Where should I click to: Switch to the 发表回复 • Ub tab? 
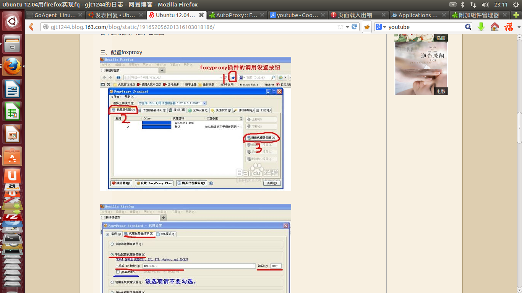pyautogui.click(x=115, y=15)
